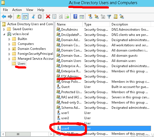This screenshot has height=137, width=154.
Task: Click the user1 account icon
Action: click(59, 113)
